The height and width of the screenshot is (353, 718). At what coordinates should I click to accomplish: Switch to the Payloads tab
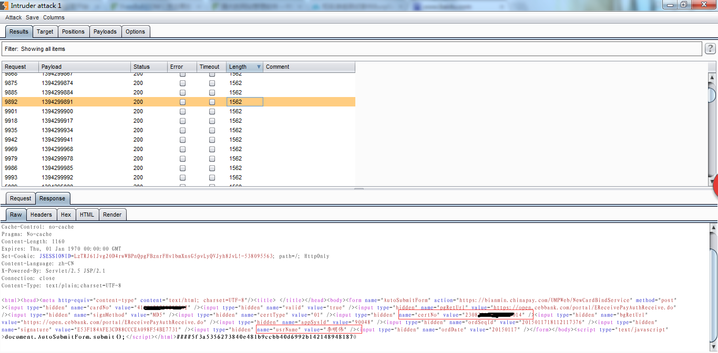(x=105, y=31)
